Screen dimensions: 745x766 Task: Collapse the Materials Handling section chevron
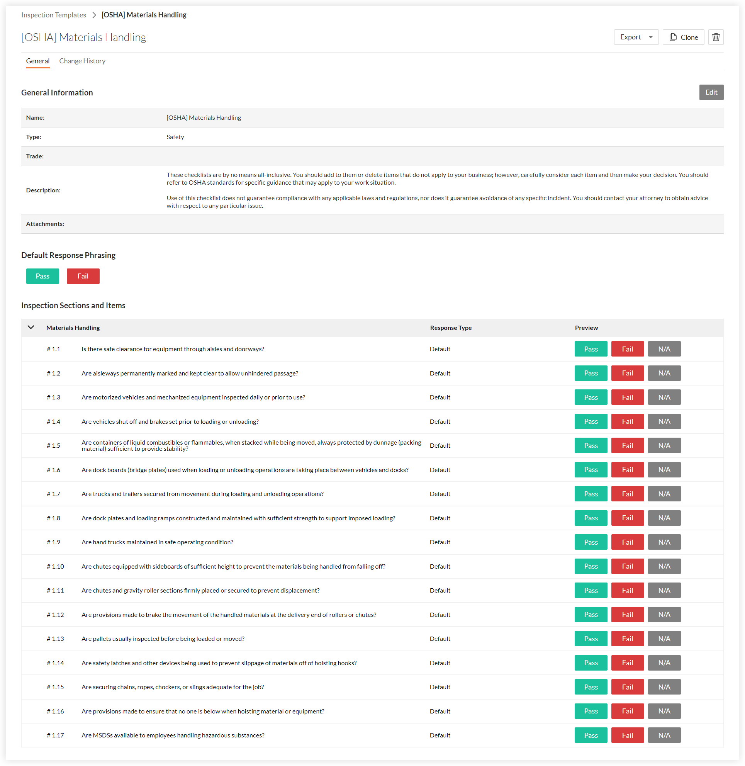(x=31, y=327)
